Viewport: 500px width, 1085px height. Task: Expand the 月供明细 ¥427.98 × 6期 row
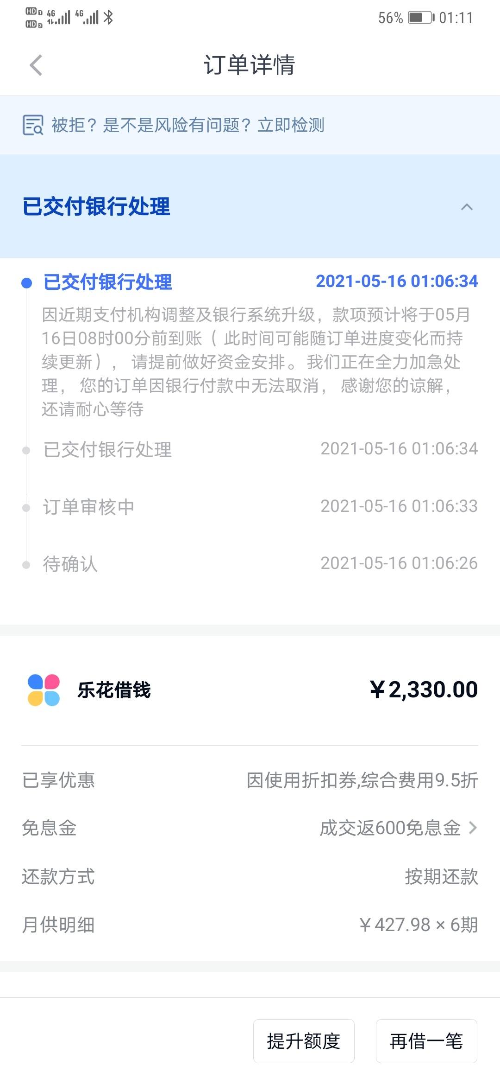click(x=250, y=925)
